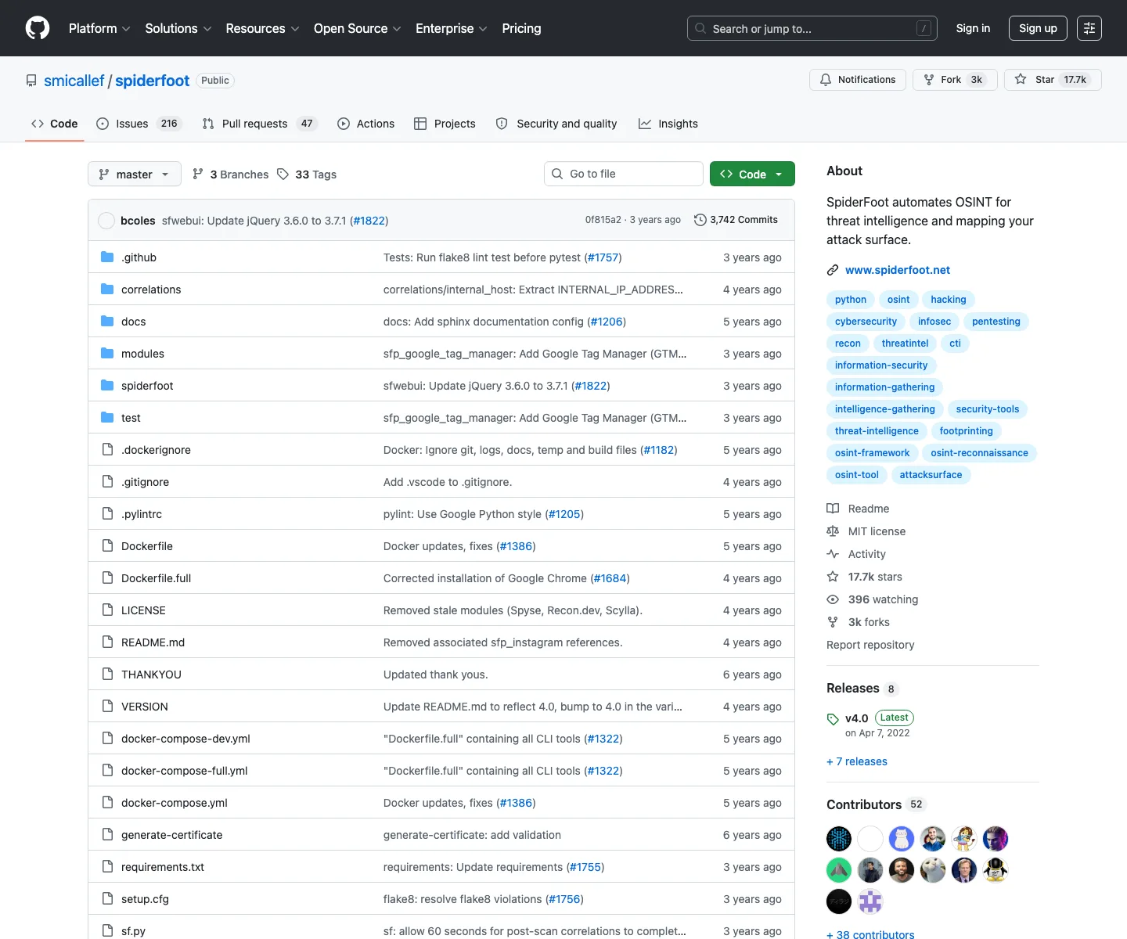The image size is (1127, 939).
Task: Expand the master branch dropdown
Action: tap(135, 174)
